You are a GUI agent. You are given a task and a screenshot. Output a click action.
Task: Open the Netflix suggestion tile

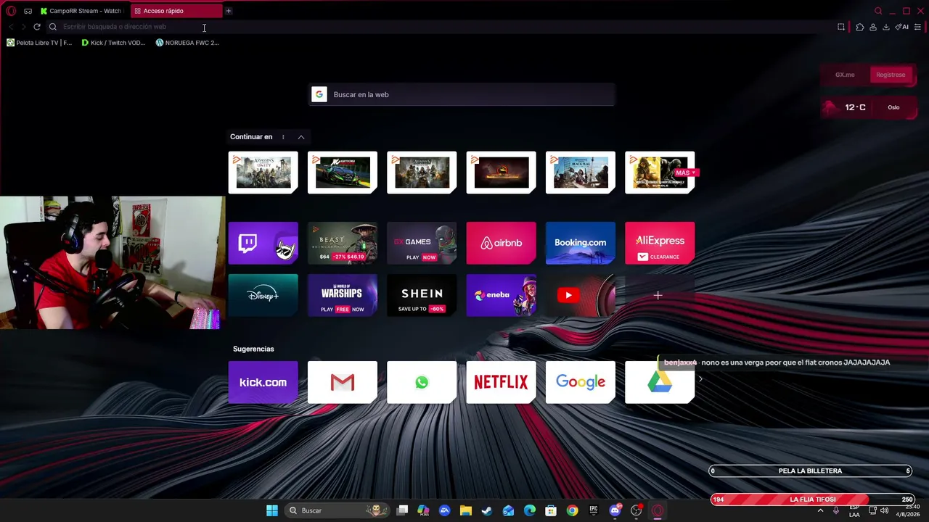coord(502,382)
